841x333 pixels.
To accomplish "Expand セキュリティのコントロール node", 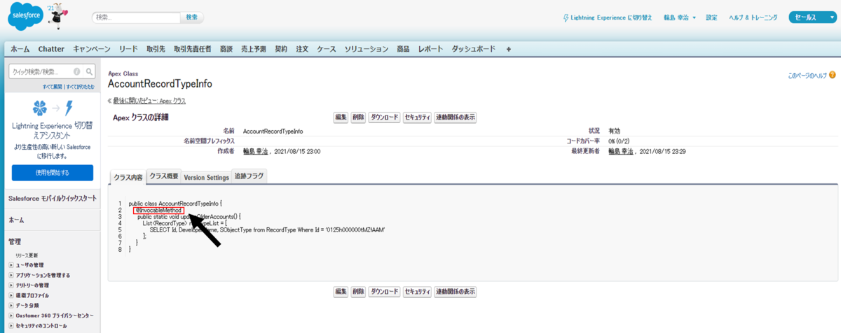I will pyautogui.click(x=11, y=326).
